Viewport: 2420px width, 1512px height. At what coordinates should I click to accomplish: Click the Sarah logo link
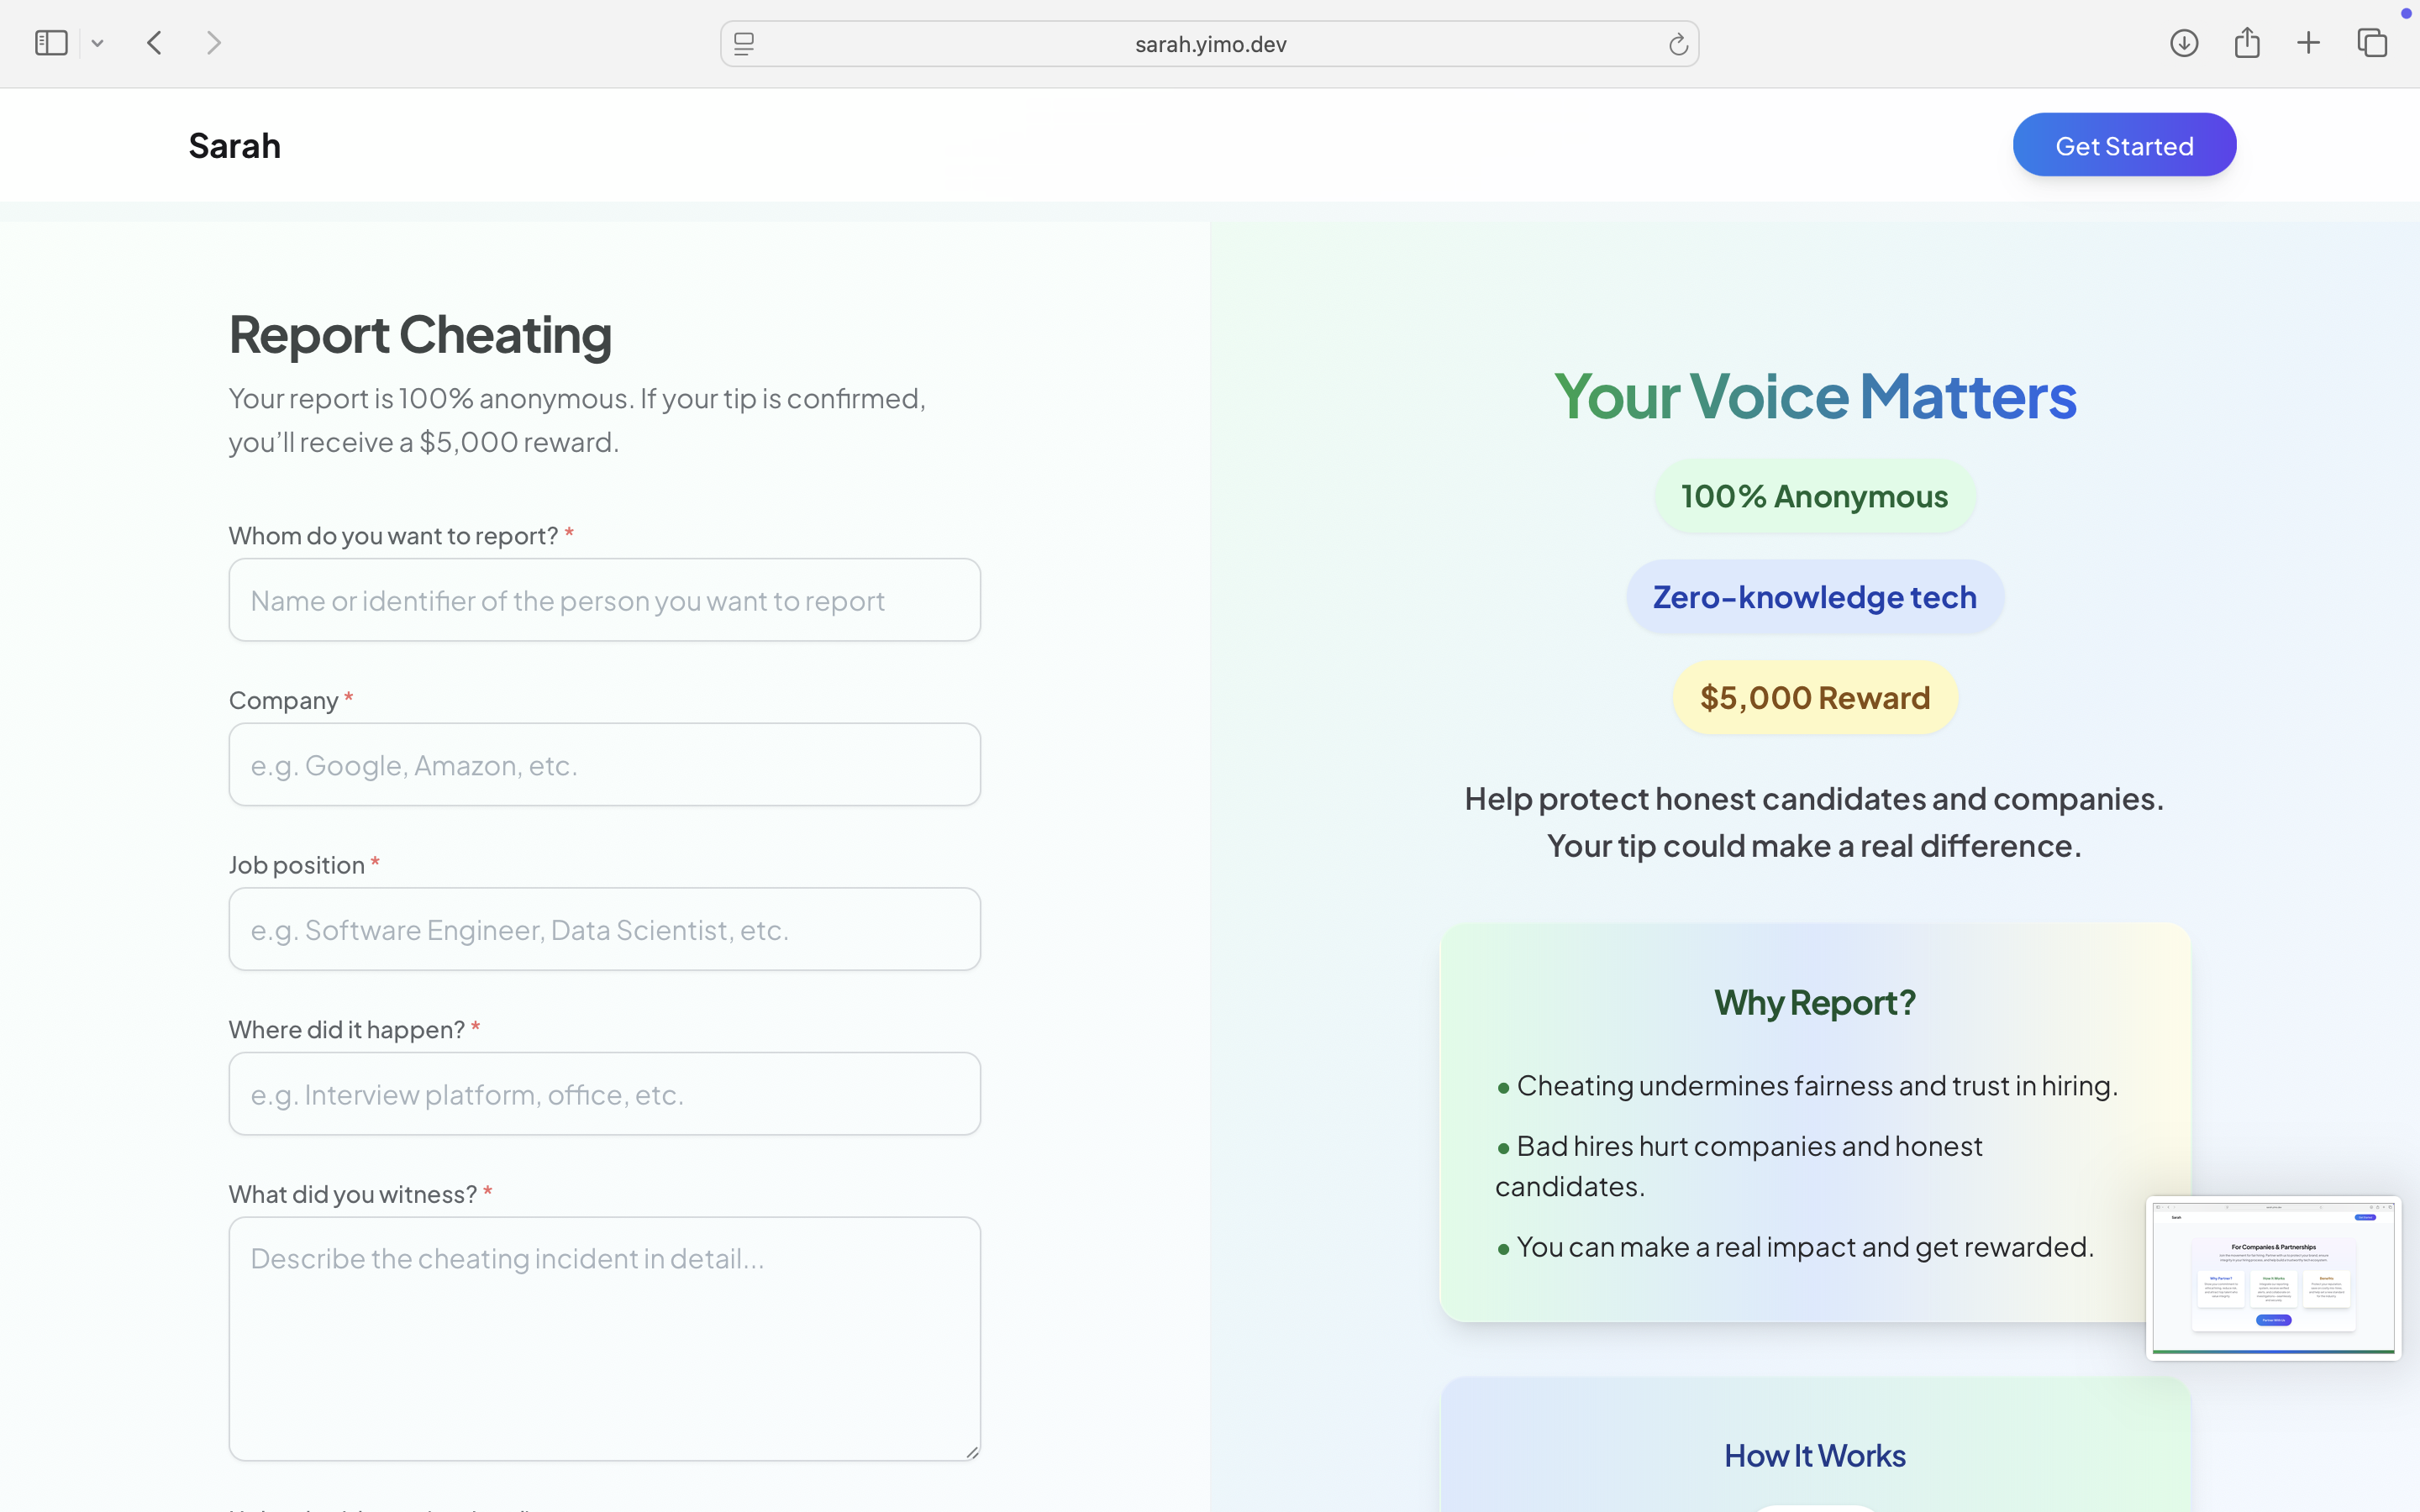tap(235, 146)
